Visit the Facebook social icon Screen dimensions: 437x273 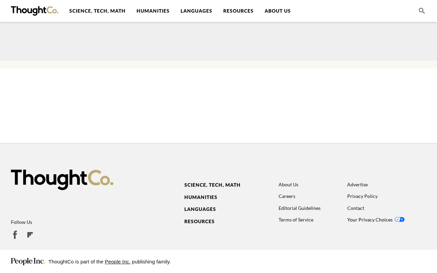15,235
